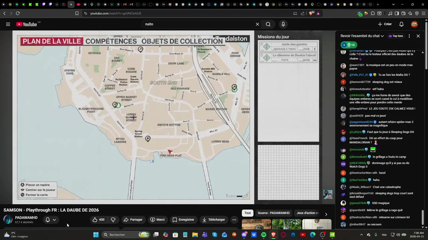Open the Brave VPN shield icon
This screenshot has height=240, width=428.
tap(417, 13)
